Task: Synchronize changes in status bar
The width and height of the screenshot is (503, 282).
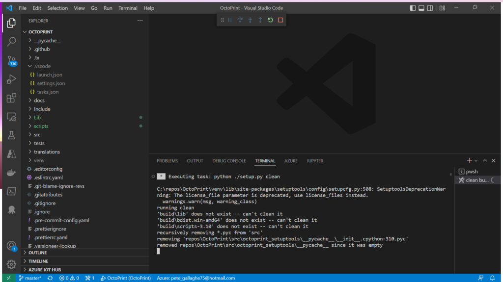Action: click(50, 278)
